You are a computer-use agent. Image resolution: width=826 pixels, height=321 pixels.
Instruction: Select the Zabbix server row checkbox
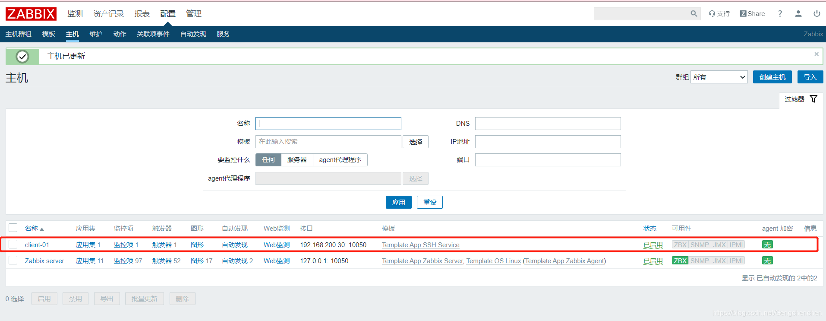click(13, 260)
